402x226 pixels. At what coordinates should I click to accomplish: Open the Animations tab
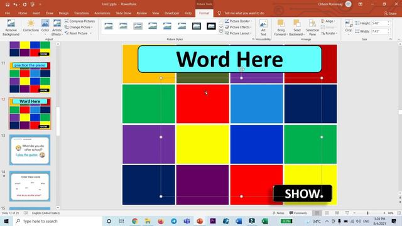102,13
